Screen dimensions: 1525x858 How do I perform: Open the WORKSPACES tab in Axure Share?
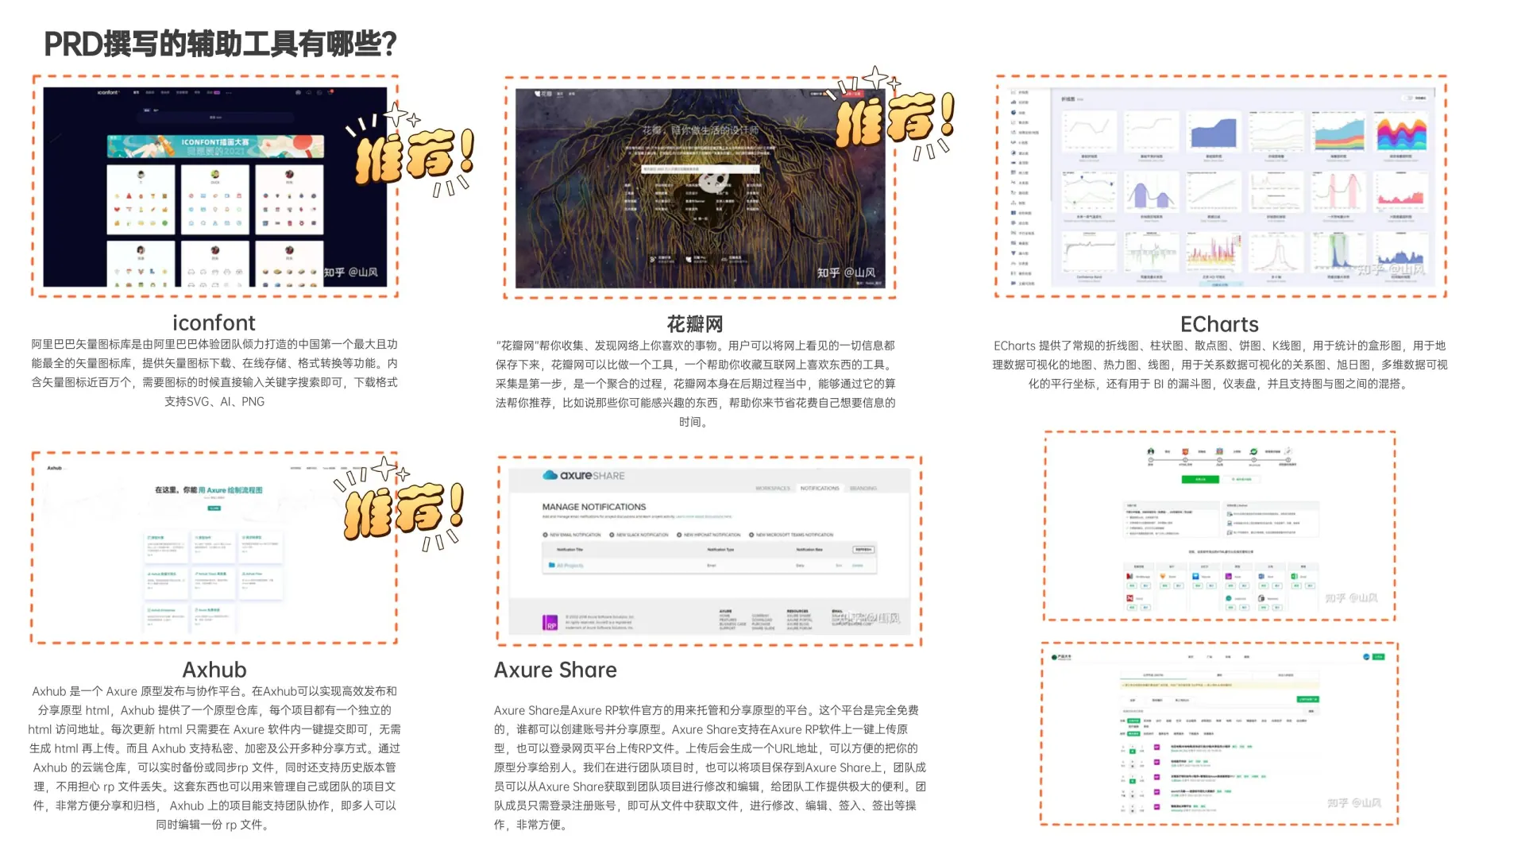point(772,488)
